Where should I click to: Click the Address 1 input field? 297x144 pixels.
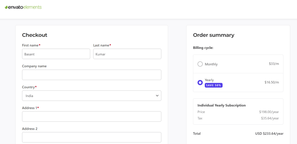(x=91, y=116)
